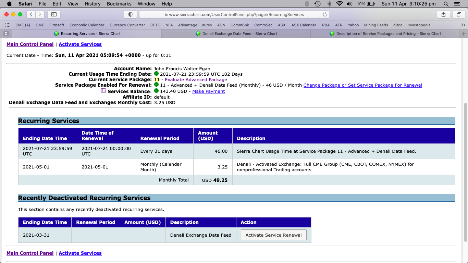The image size is (468, 263).
Task: Open the Main Control Panel link above Current Date
Action: click(30, 44)
